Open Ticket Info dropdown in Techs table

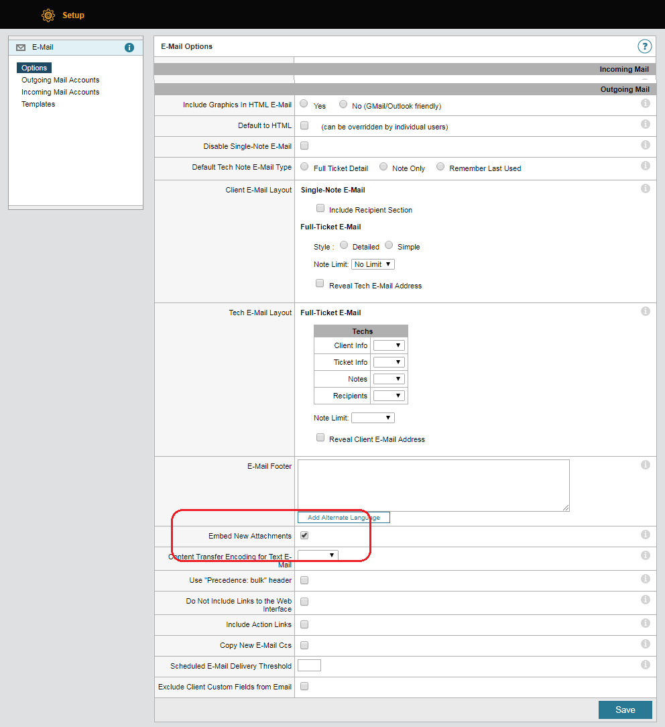tap(389, 362)
